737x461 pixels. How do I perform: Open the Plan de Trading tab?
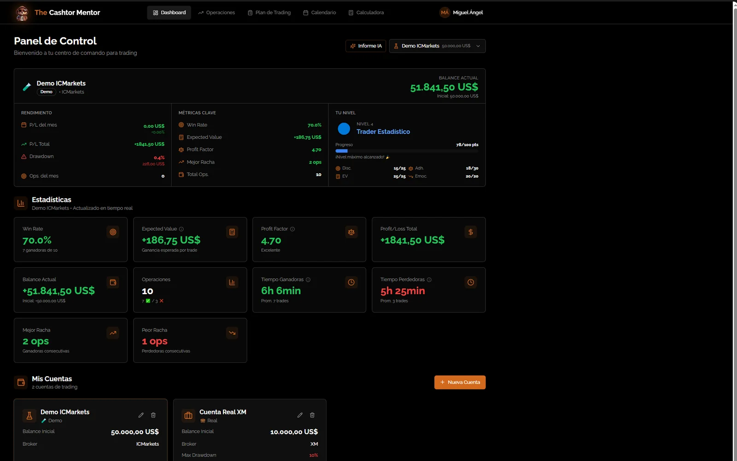[x=269, y=12]
